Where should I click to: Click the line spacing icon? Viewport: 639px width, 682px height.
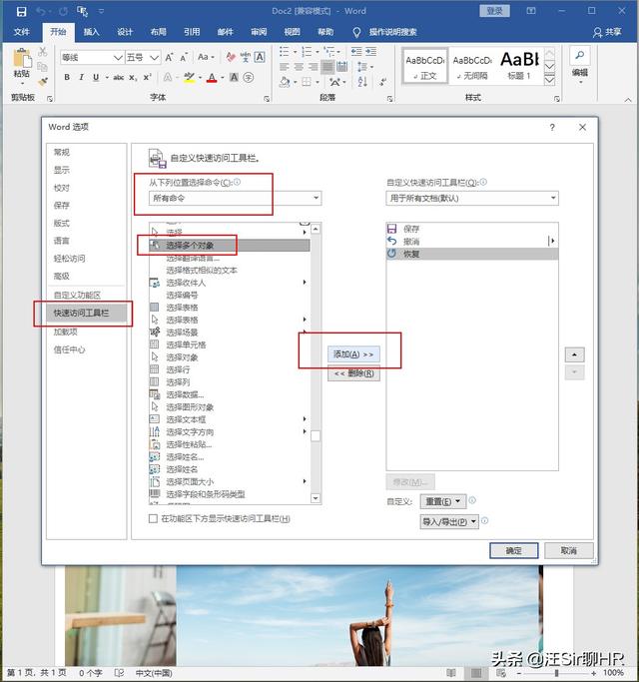point(361,67)
